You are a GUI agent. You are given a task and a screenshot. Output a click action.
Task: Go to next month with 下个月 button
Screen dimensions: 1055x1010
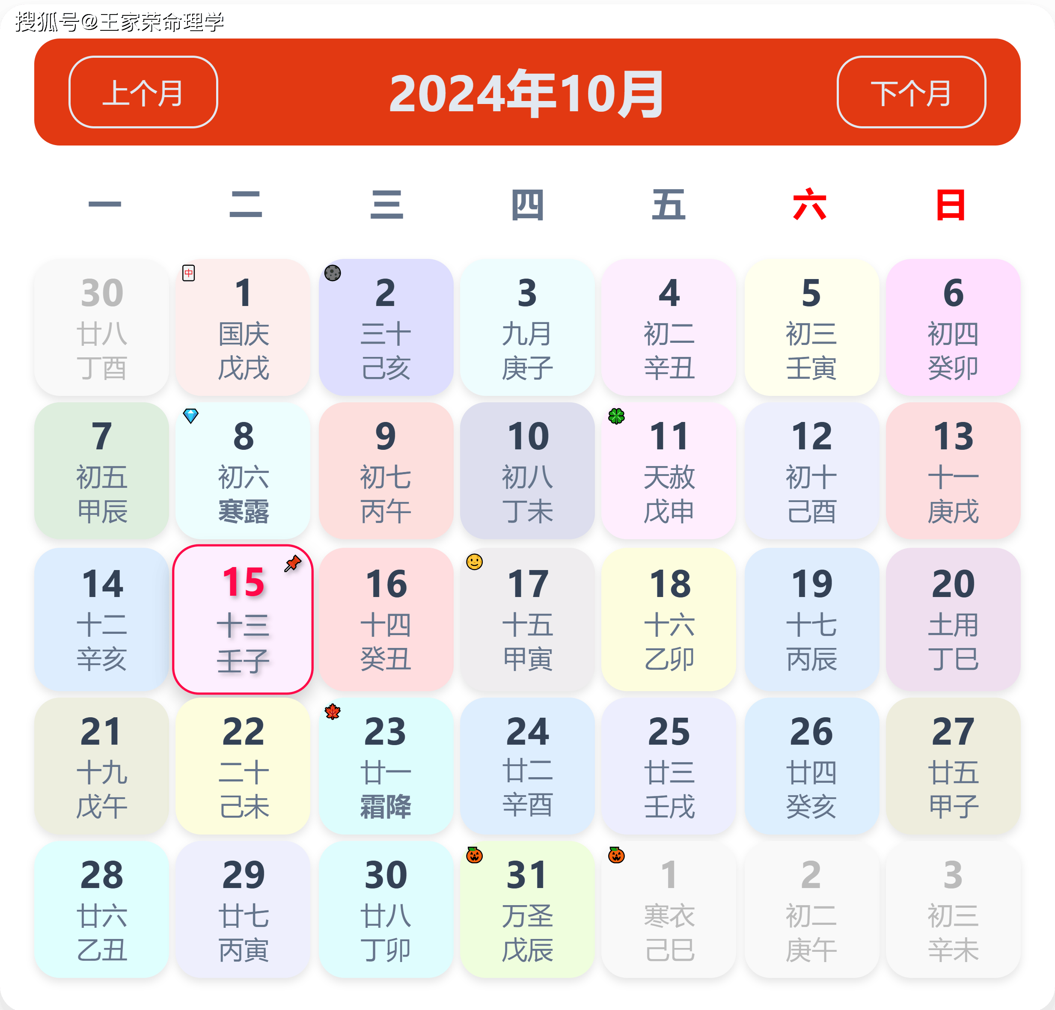tap(911, 92)
